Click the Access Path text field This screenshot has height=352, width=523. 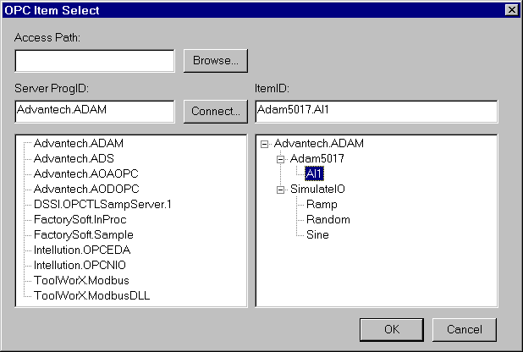[95, 61]
